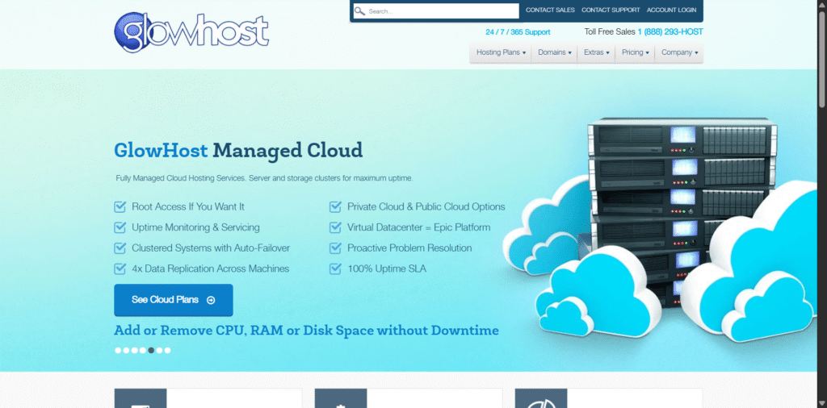Click the check icon beside Clustered Systems
Viewport: 827px width, 408px height.
click(120, 248)
